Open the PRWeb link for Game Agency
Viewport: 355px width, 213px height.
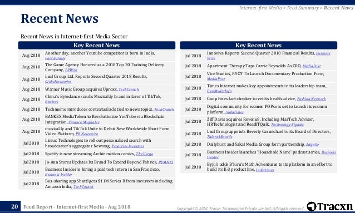(x=71, y=70)
